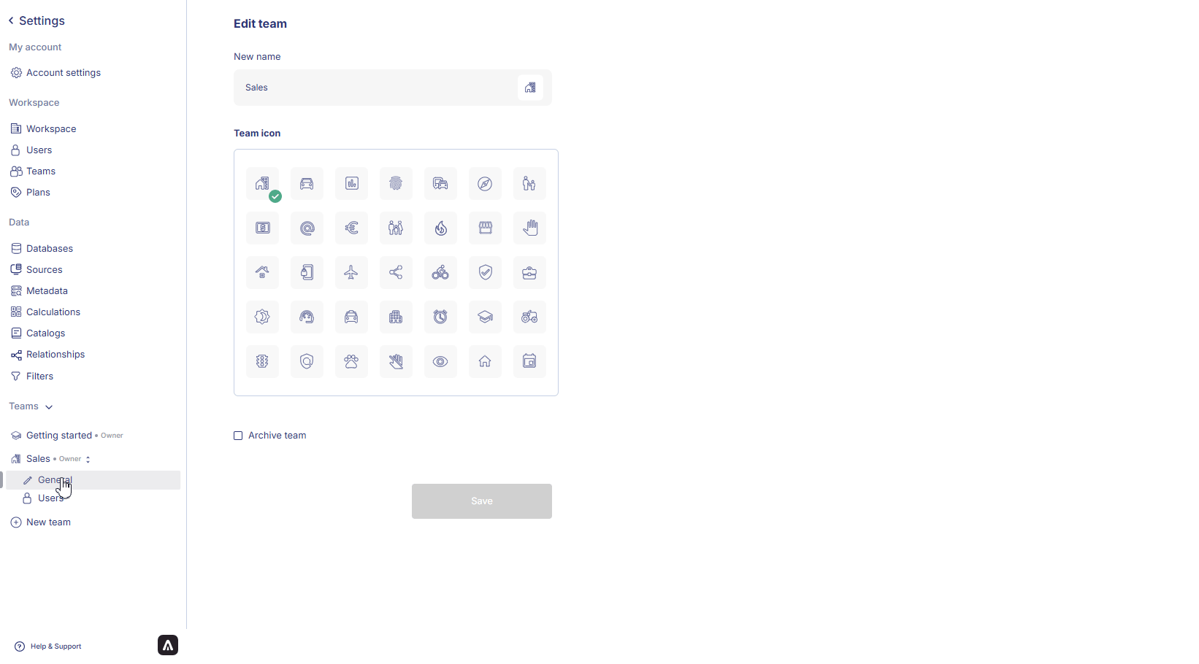This screenshot has height=664, width=1199.
Task: Pick the tractor team icon
Action: click(529, 317)
